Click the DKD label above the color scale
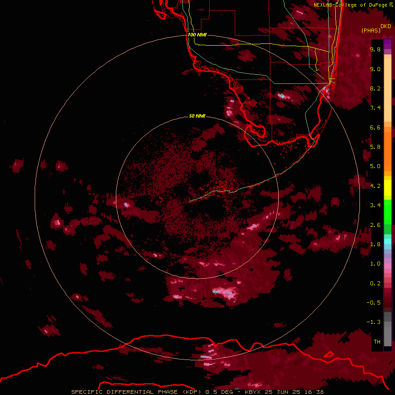This screenshot has height=395, width=395. [x=386, y=26]
